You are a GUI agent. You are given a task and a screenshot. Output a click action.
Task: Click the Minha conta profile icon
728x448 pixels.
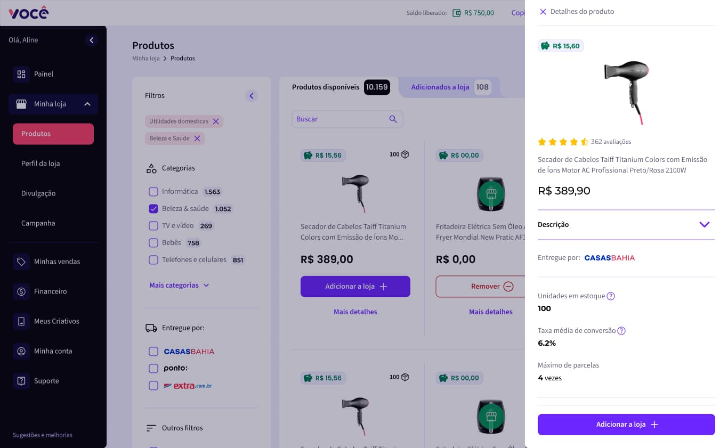(x=21, y=351)
